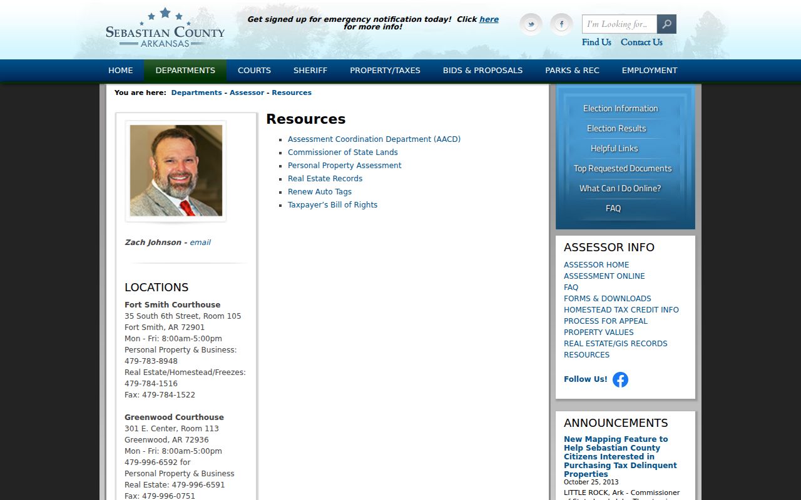This screenshot has width=801, height=500.
Task: Open the SHERIFF menu item
Action: coord(310,71)
